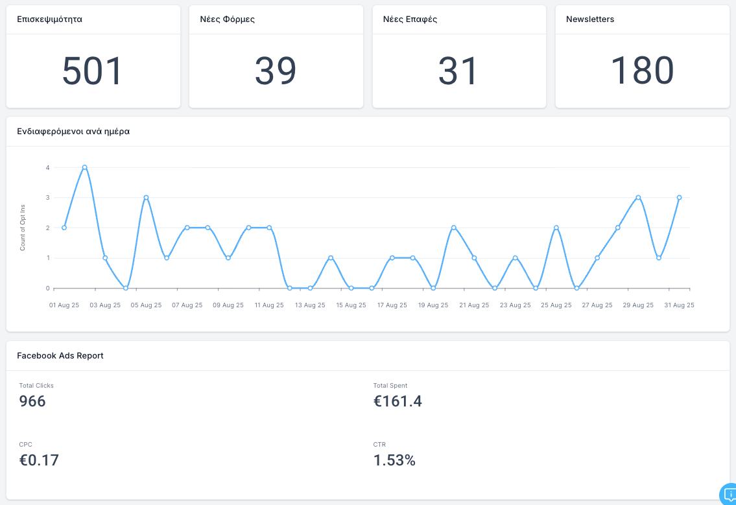
Task: Click the Count of Opt Ins axis label
Action: (x=23, y=228)
